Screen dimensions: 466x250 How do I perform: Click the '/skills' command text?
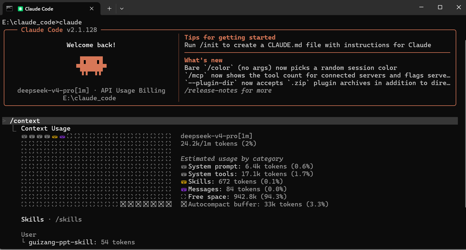pyautogui.click(x=69, y=219)
